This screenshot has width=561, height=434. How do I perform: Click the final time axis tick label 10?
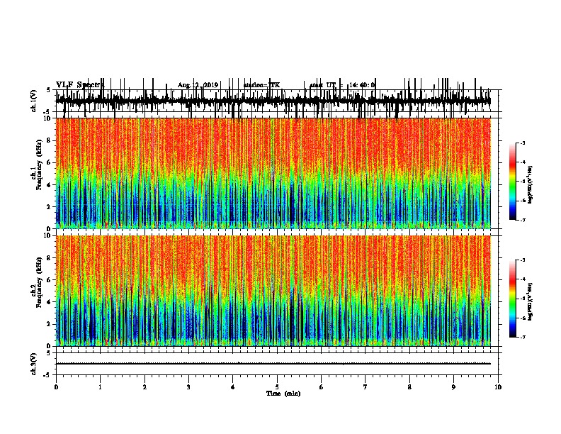[x=498, y=387]
